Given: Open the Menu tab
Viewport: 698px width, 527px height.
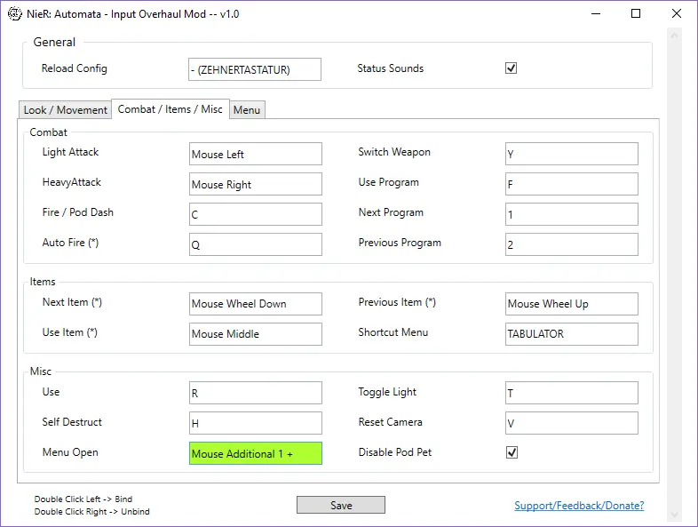Looking at the screenshot, I should [x=247, y=110].
